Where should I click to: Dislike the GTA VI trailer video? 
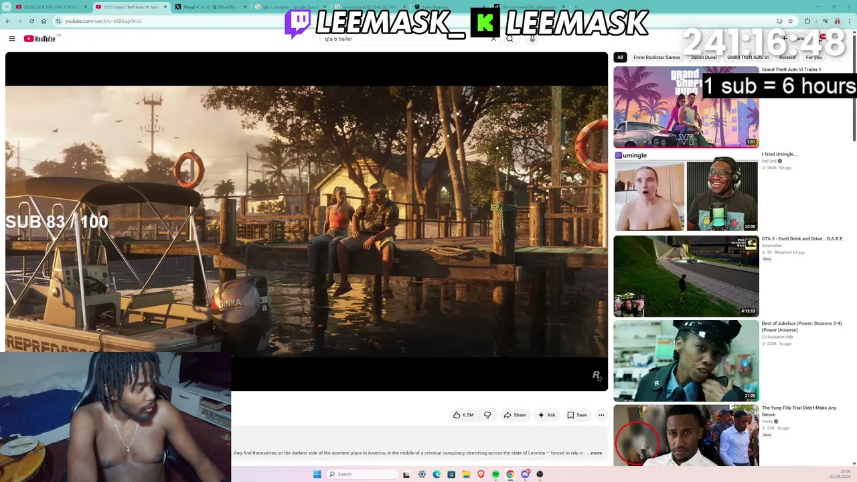pos(487,415)
